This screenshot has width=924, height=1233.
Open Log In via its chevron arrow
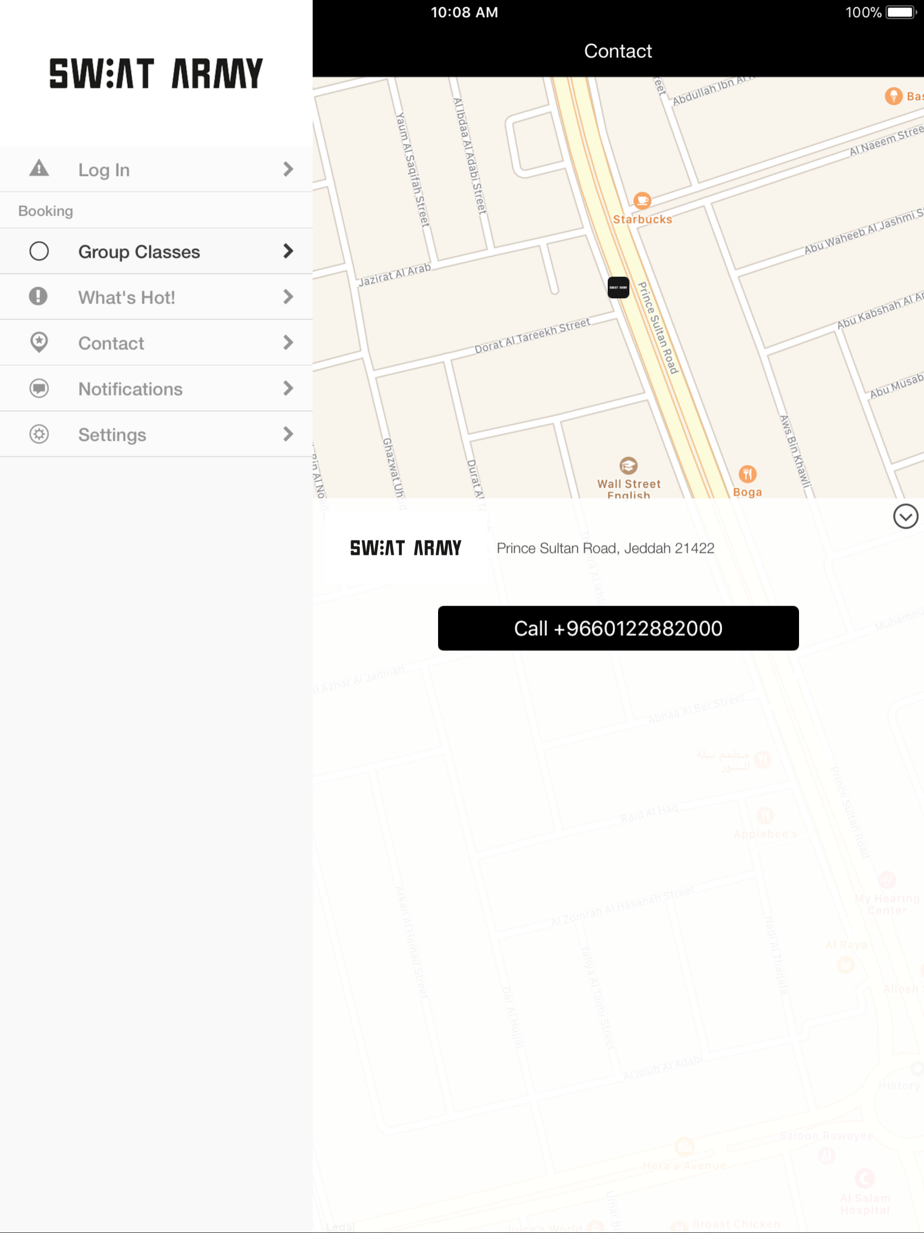pyautogui.click(x=287, y=169)
